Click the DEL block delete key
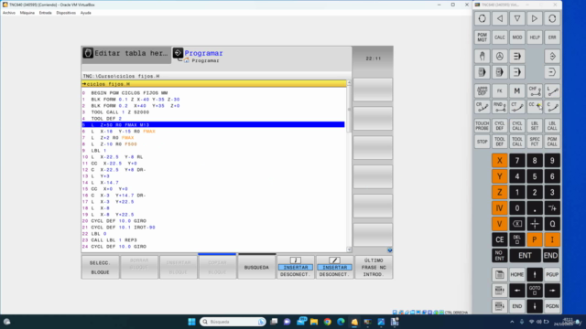This screenshot has width=586, height=329. (517, 239)
